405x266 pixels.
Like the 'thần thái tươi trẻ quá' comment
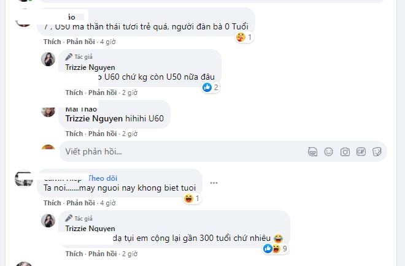click(x=52, y=42)
